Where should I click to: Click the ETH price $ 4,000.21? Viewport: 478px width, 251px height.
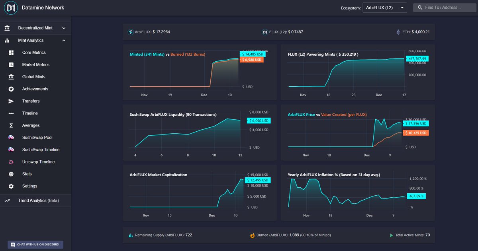click(421, 32)
